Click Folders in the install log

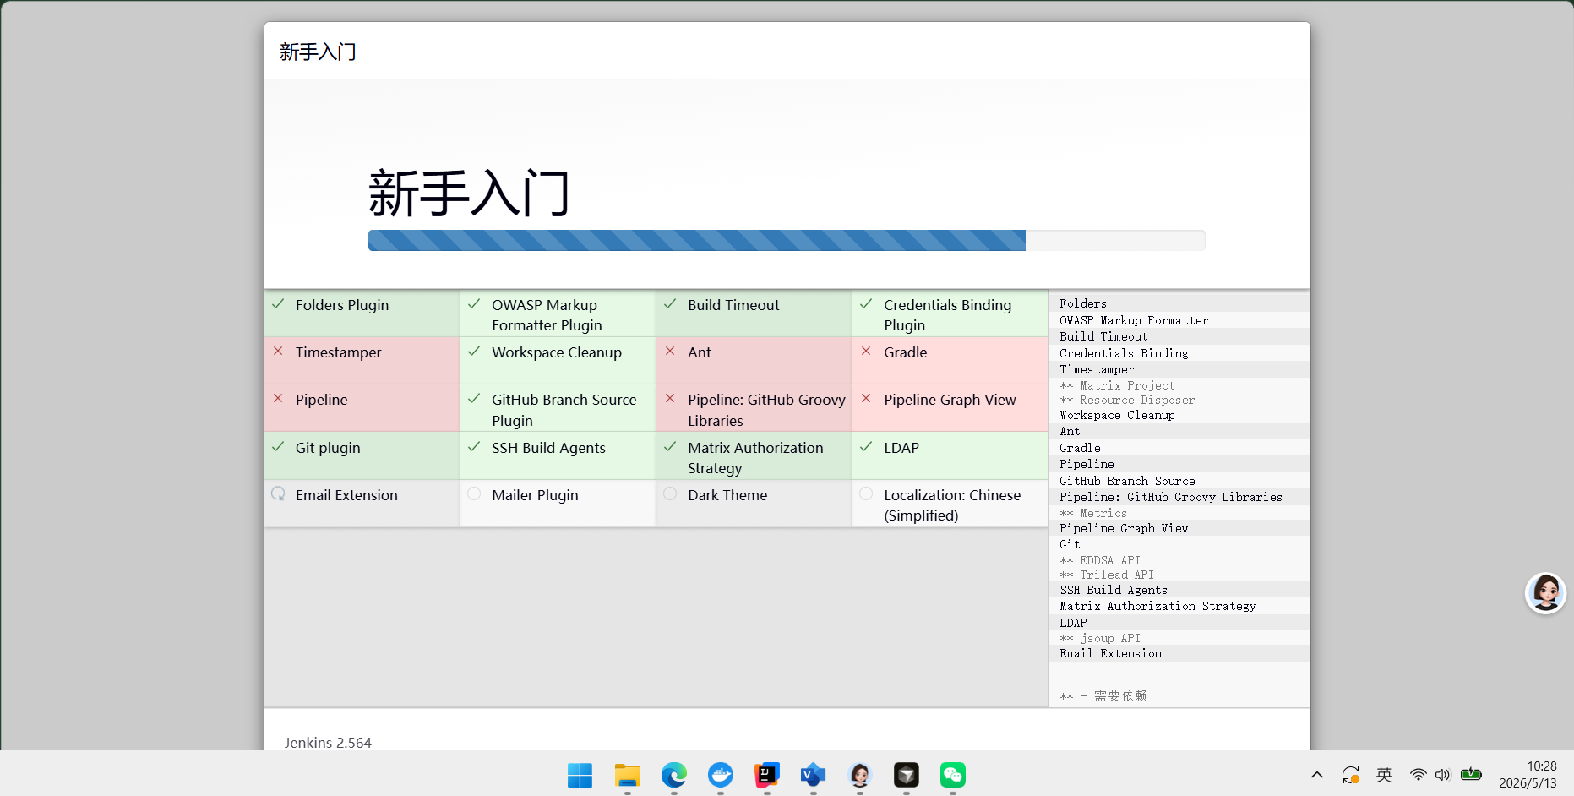pyautogui.click(x=1083, y=303)
